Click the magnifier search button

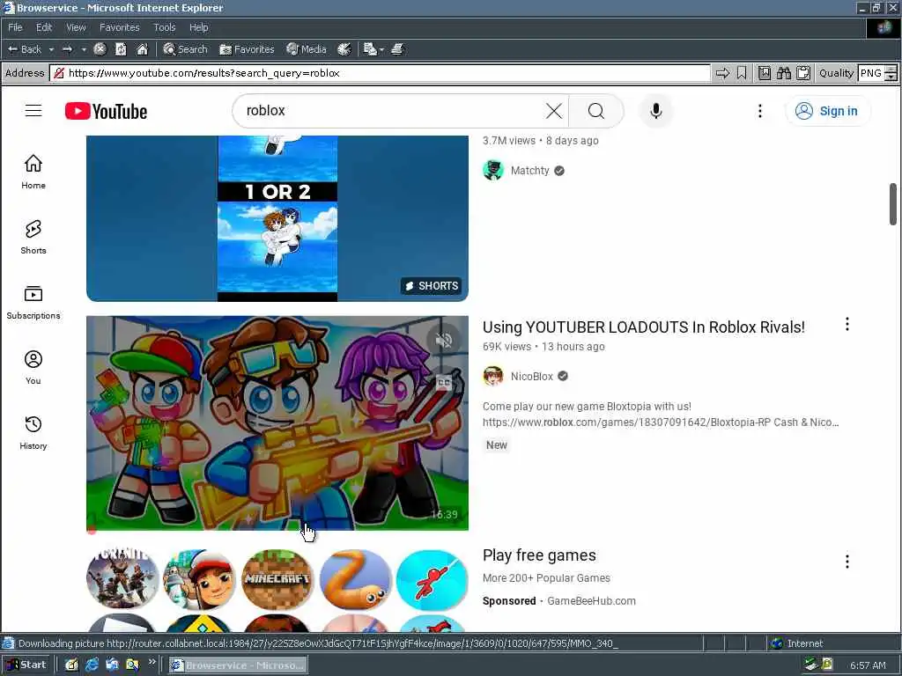pyautogui.click(x=596, y=111)
